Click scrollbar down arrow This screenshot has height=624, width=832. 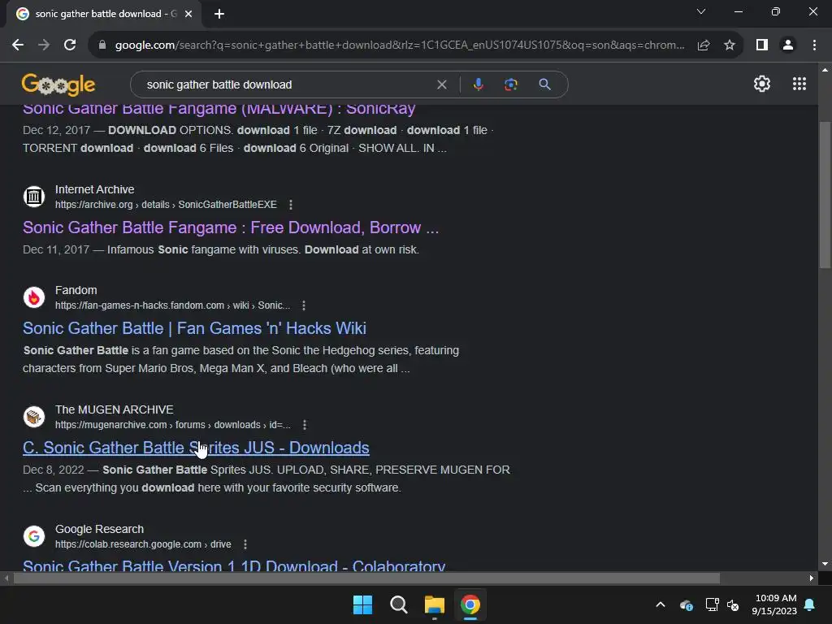tap(825, 564)
